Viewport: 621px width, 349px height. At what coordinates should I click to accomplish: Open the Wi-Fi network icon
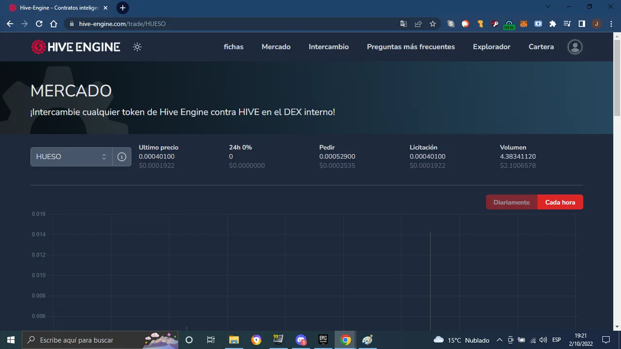pyautogui.click(x=533, y=340)
